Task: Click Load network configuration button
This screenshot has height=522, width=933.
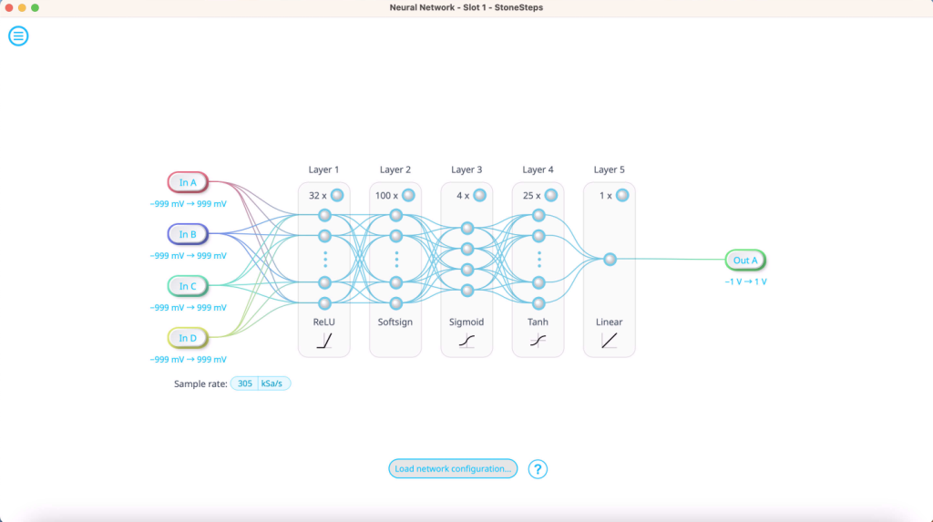Action: tap(453, 469)
